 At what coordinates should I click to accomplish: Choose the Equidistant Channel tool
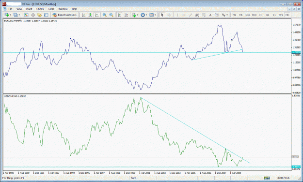coord(197,15)
